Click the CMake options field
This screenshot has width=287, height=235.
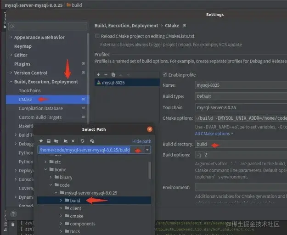point(241,118)
